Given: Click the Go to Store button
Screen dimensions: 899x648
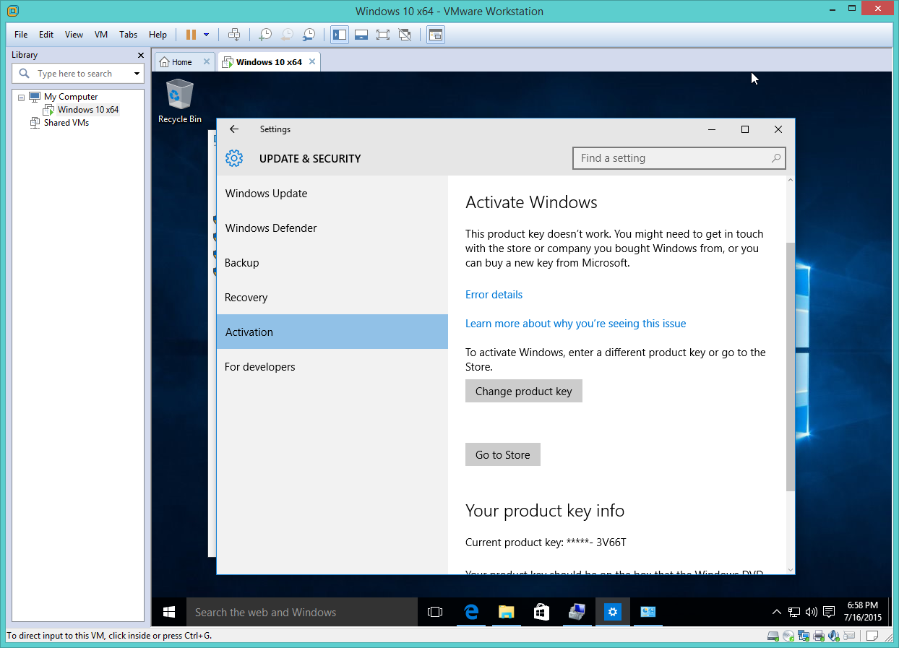Looking at the screenshot, I should [x=503, y=454].
